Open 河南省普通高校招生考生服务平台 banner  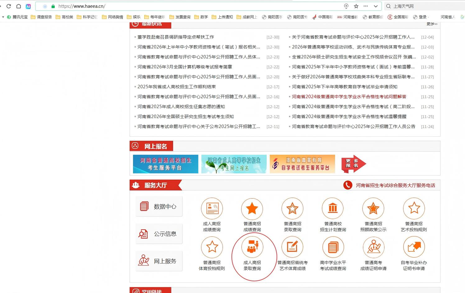[165, 164]
